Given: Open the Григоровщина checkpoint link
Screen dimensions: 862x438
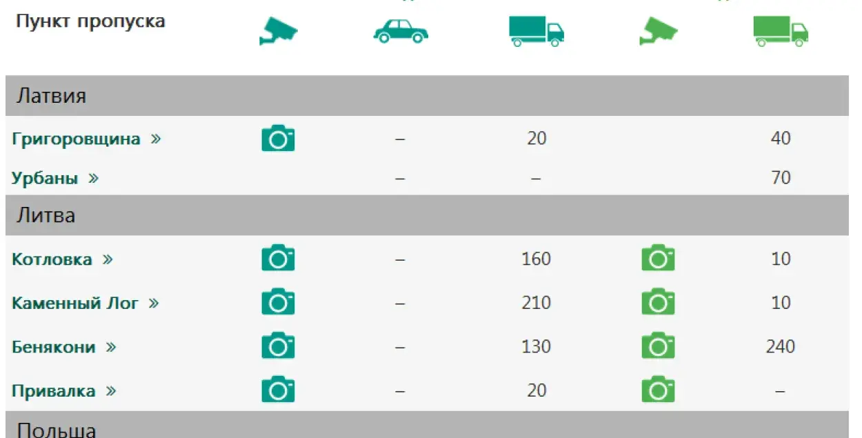Looking at the screenshot, I should [x=86, y=139].
